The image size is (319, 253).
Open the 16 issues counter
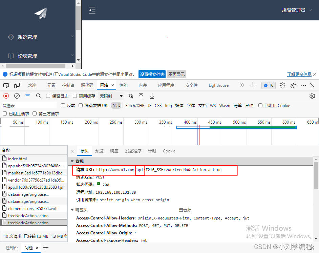[269, 85]
